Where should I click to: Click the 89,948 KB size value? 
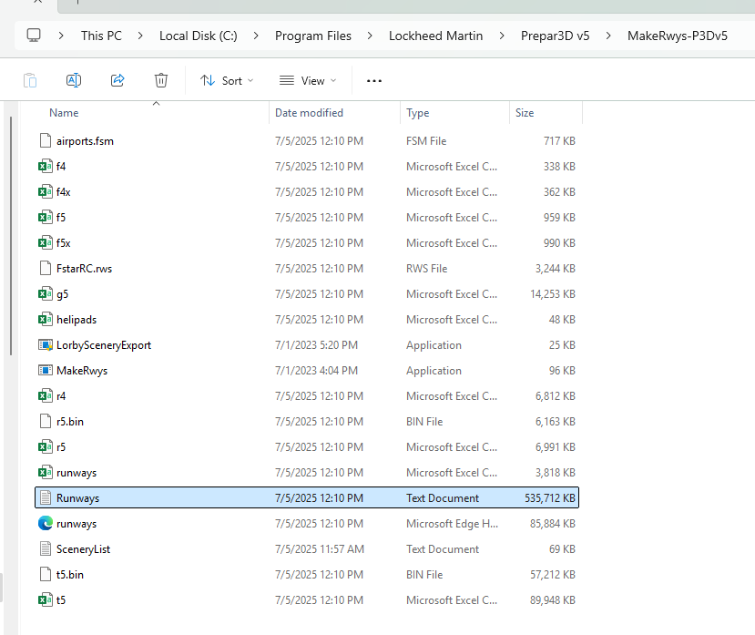pyautogui.click(x=553, y=599)
